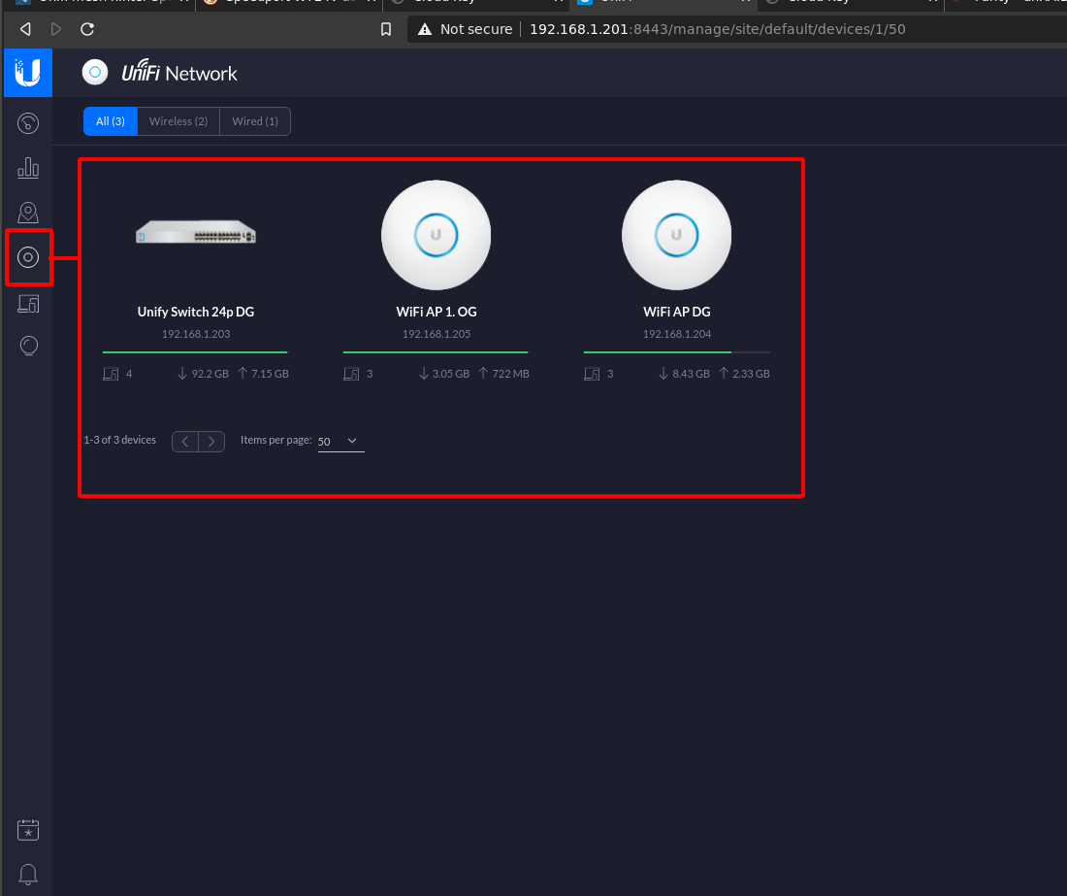Click client count 4 on Unify Switch card
The width and height of the screenshot is (1067, 896).
pos(129,374)
